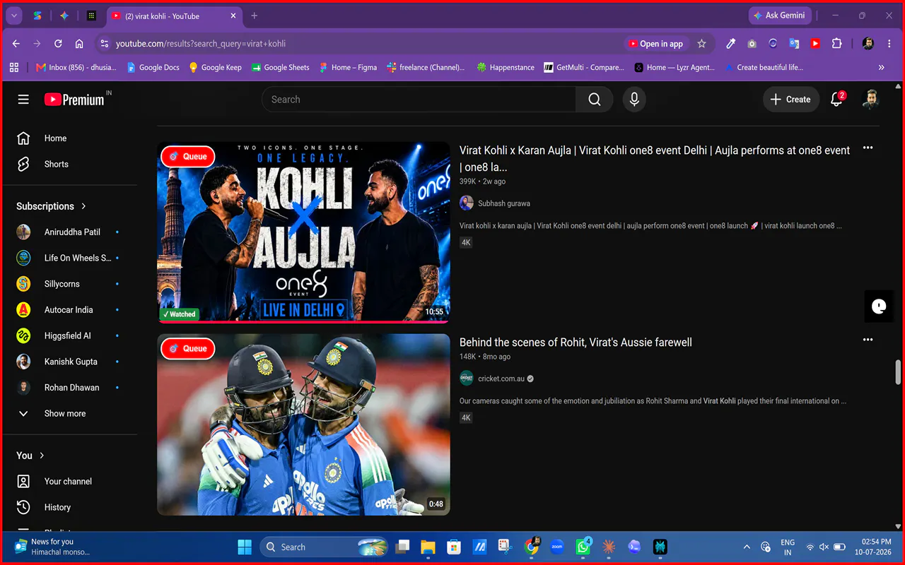The image size is (905, 565).
Task: Open the YouTube hamburger guide menu
Action: 23,100
